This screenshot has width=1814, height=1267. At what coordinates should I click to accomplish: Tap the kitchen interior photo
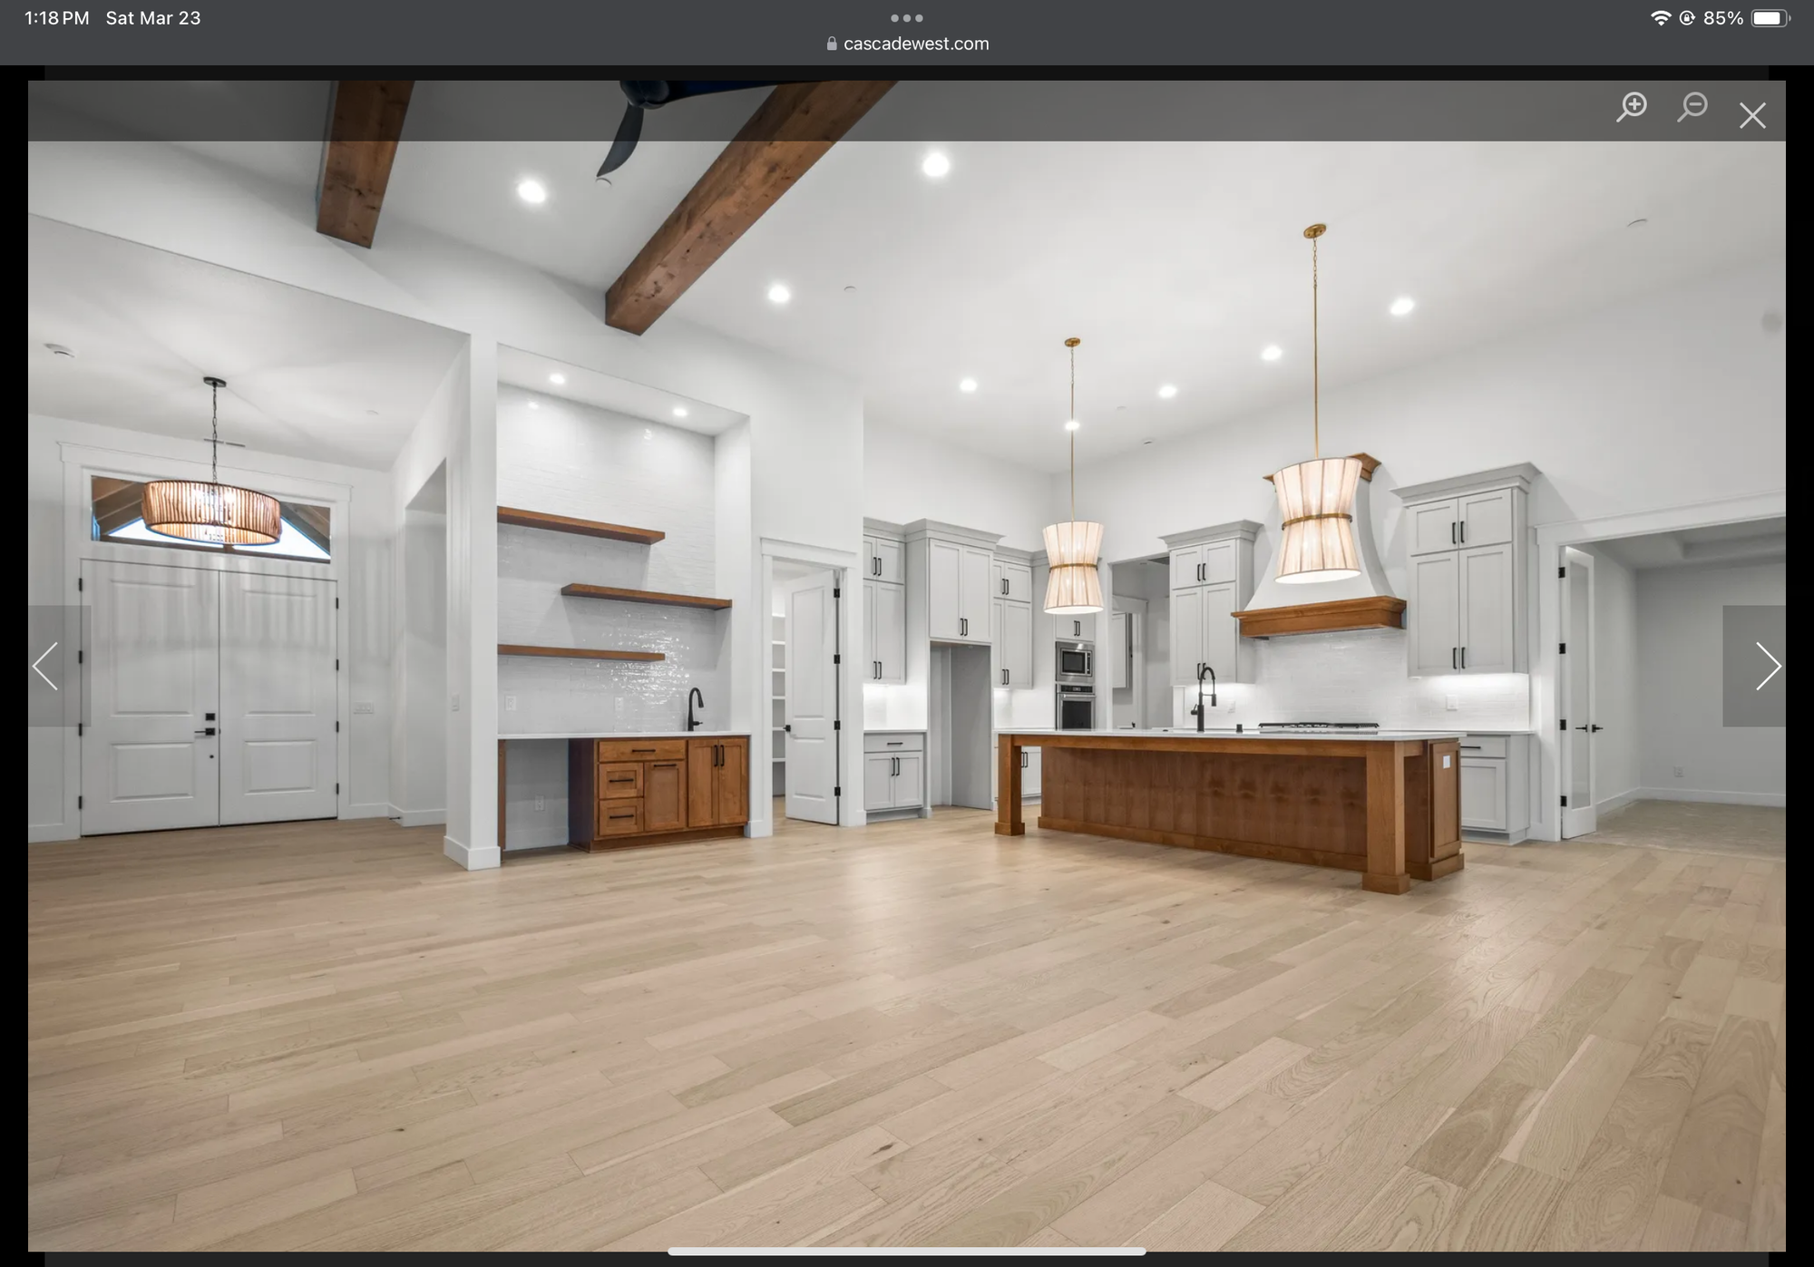(x=907, y=666)
